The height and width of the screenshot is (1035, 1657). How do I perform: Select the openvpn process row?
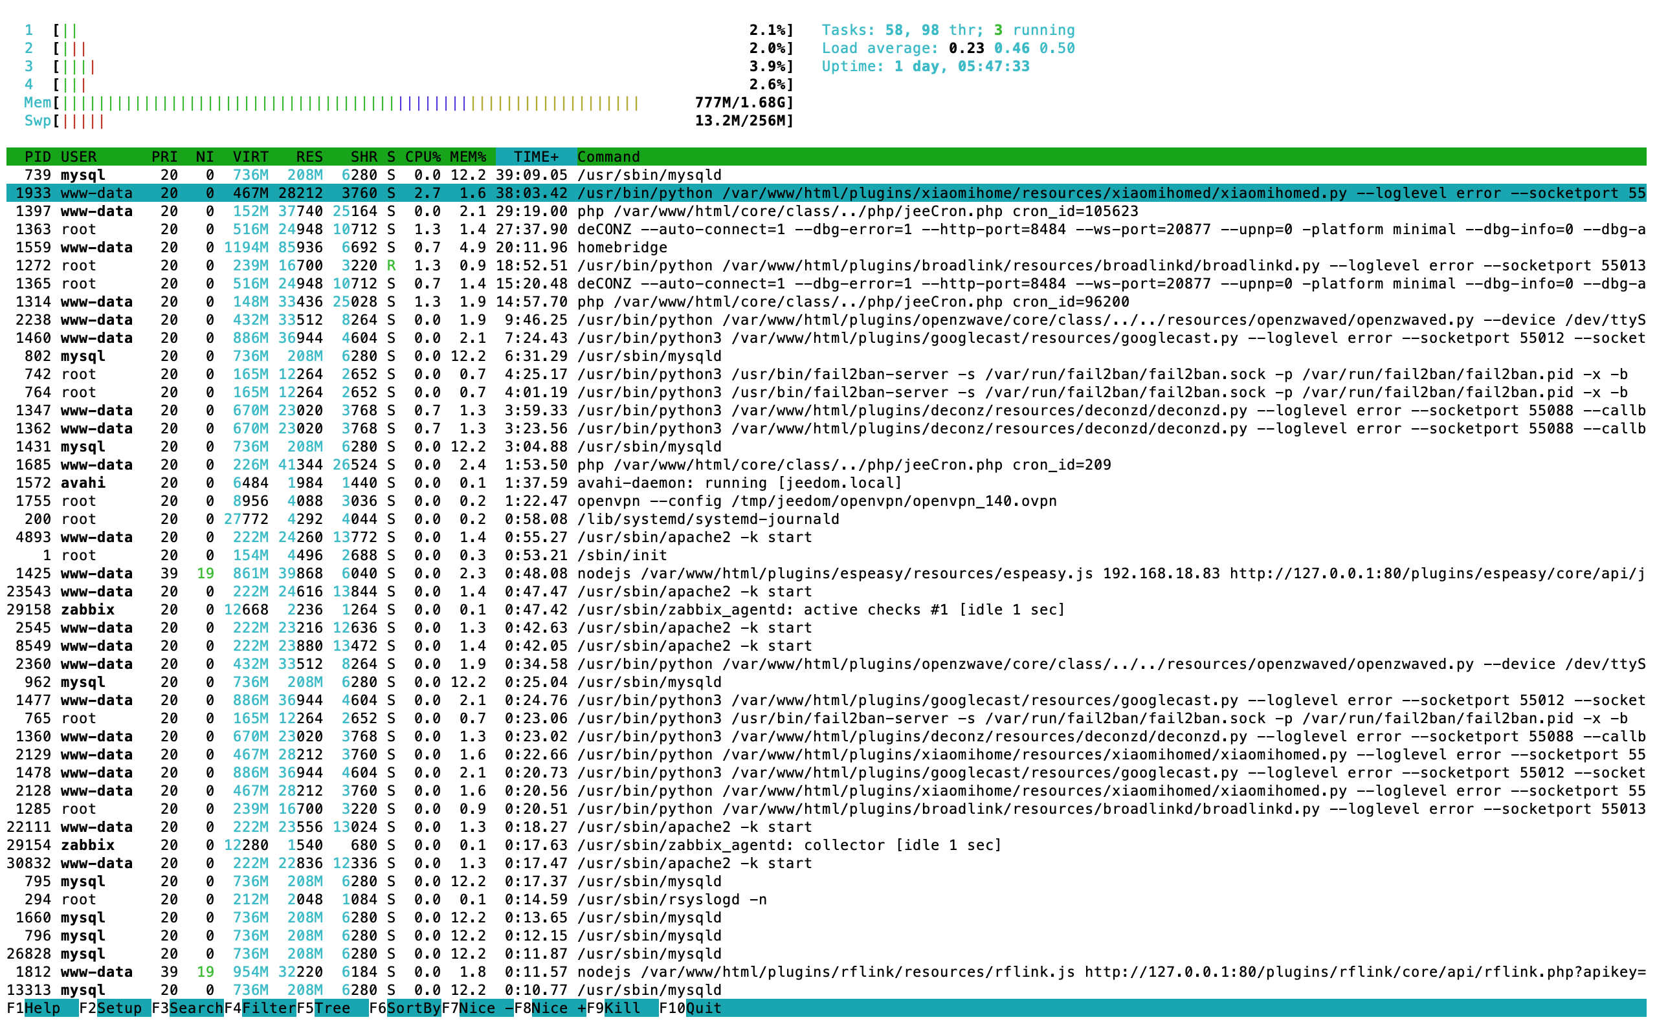point(827,501)
